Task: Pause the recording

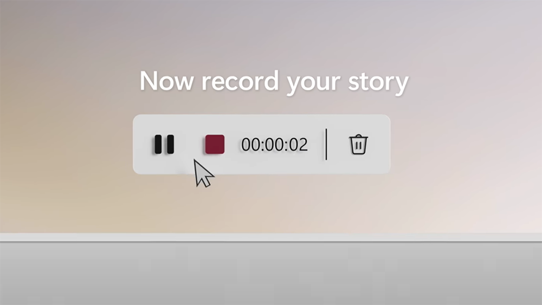Action: click(x=164, y=144)
